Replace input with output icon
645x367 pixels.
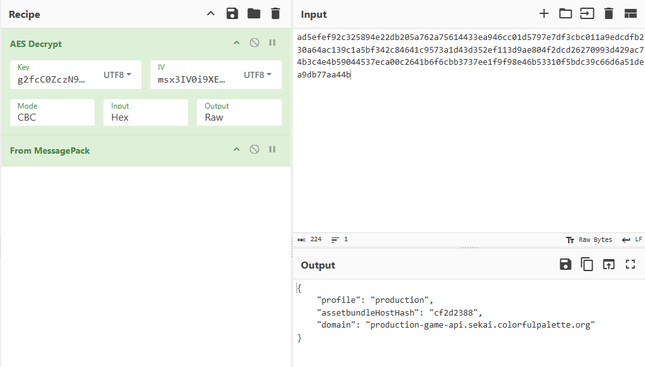(608, 265)
